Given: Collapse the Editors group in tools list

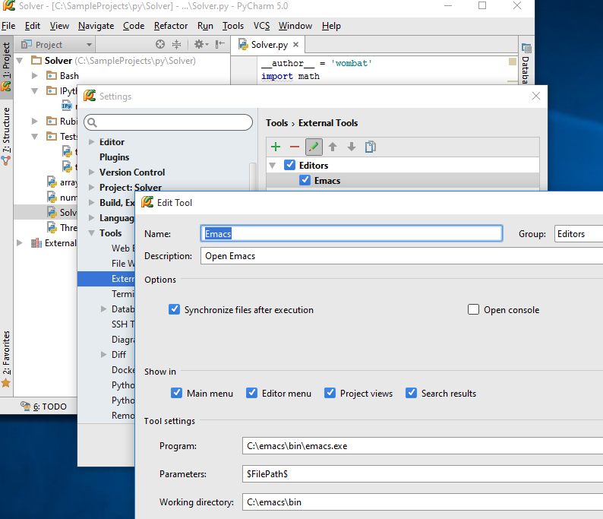Looking at the screenshot, I should point(273,166).
